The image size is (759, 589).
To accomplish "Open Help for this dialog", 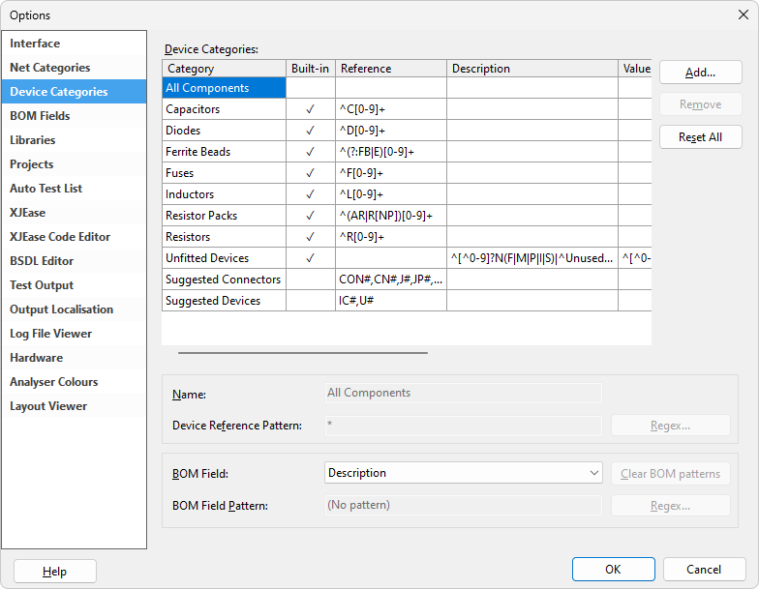I will [x=54, y=572].
